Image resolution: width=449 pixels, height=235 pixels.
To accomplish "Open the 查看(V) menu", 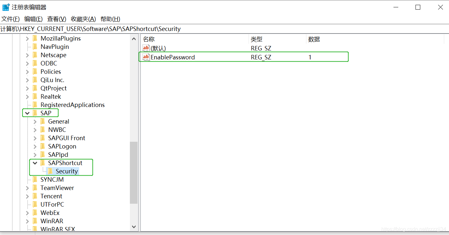I will click(x=57, y=19).
